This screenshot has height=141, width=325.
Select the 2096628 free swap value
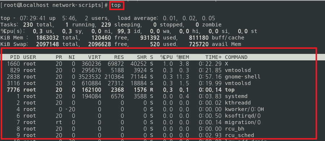click(x=99, y=44)
